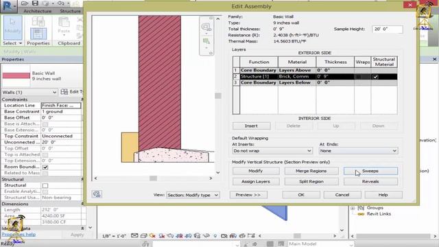The width and height of the screenshot is (439, 247).
Task: Toggle Structural Material checkbox for Structure [1] row
Action: pos(375,76)
